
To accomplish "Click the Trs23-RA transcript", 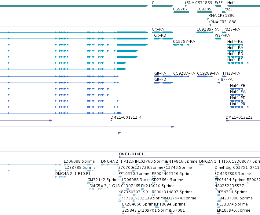I will 224,32.
